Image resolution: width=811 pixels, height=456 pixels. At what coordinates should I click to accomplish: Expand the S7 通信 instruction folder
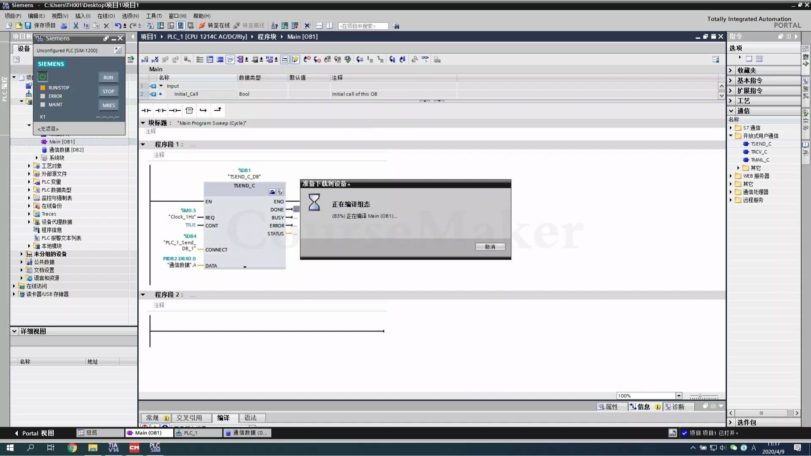[731, 128]
